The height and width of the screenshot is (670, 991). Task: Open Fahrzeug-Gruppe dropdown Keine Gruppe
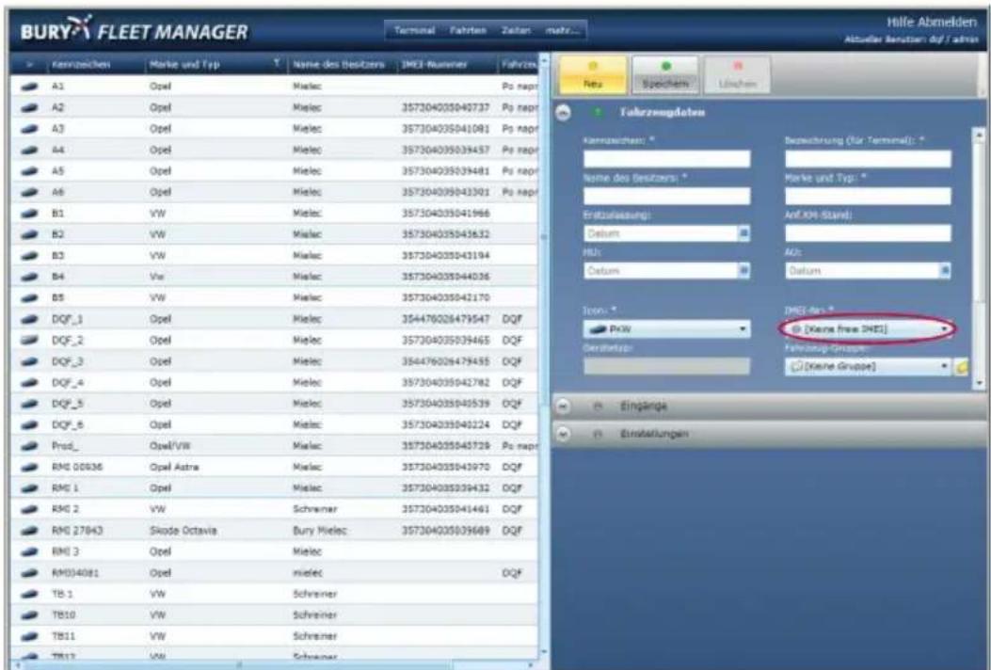click(868, 367)
